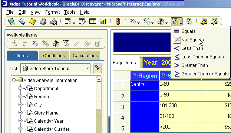231x133 pixels.
Task: Click the Central region cell
Action: pyautogui.click(x=145, y=85)
